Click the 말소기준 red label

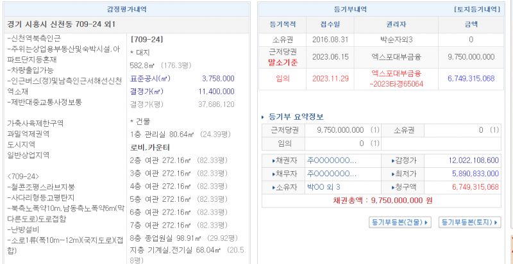(282, 62)
